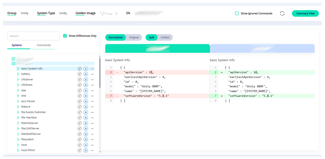325x159 pixels.
Task: Open the three-dot menu for basic System Info
Action: tap(92, 69)
